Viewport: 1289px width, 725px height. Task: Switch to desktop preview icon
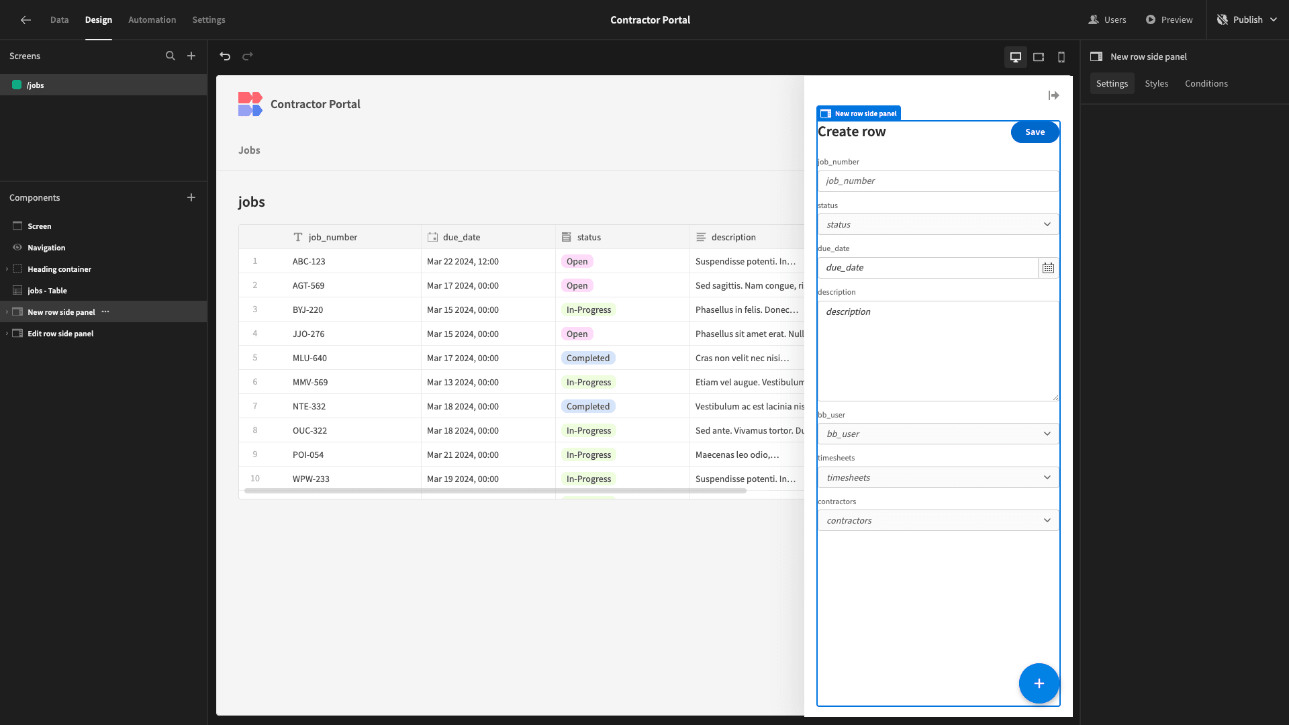tap(1016, 57)
